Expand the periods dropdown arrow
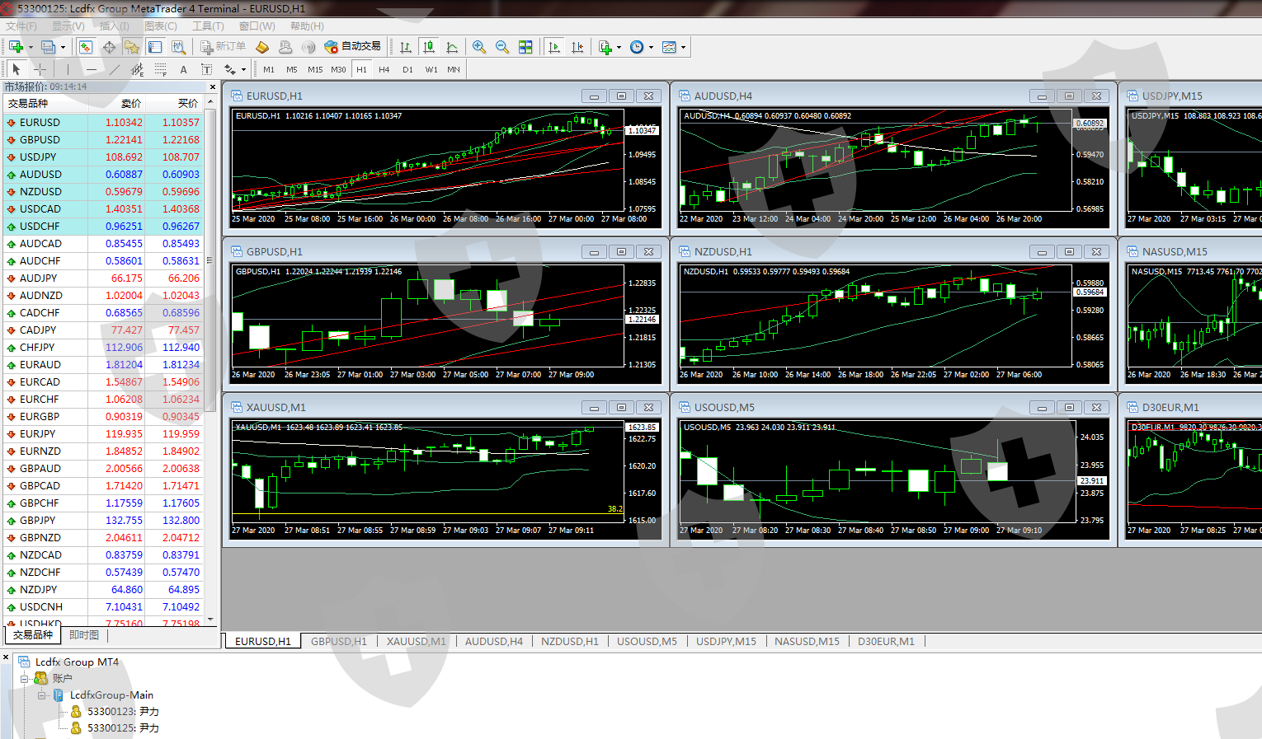The height and width of the screenshot is (739, 1262). (651, 47)
